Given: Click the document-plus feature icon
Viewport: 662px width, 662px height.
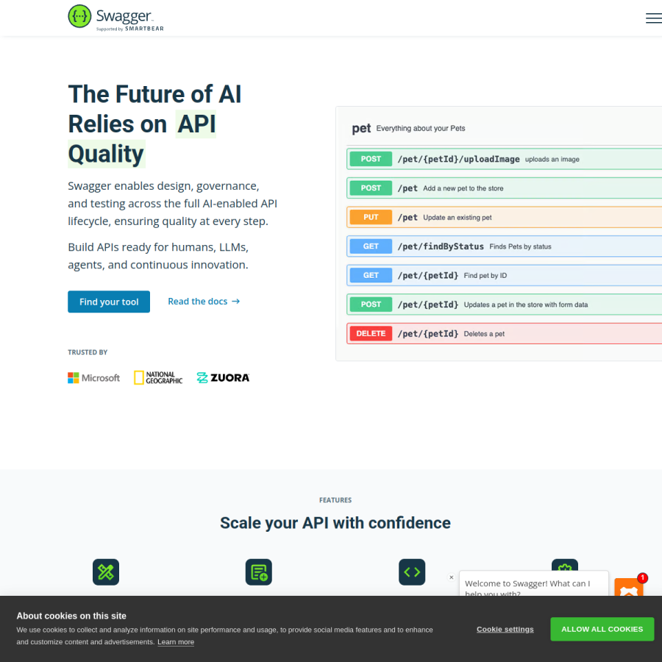Looking at the screenshot, I should [259, 572].
